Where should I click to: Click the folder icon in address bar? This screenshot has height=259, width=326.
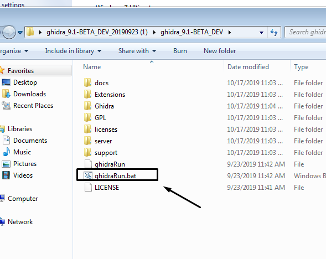[x=30, y=32]
